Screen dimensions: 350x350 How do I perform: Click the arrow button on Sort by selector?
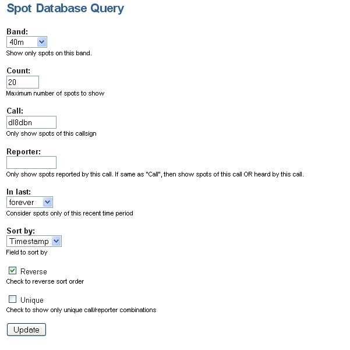coord(56,241)
